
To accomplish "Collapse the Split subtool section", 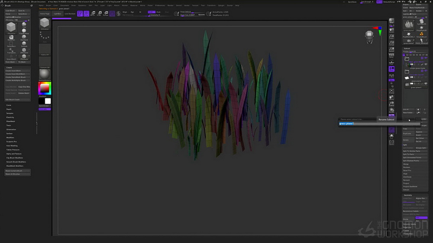I will coord(405,145).
